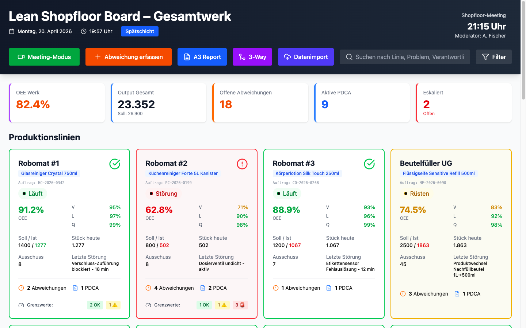The height and width of the screenshot is (328, 526).
Task: Click the magnifier icon in the search bar
Action: (349, 57)
